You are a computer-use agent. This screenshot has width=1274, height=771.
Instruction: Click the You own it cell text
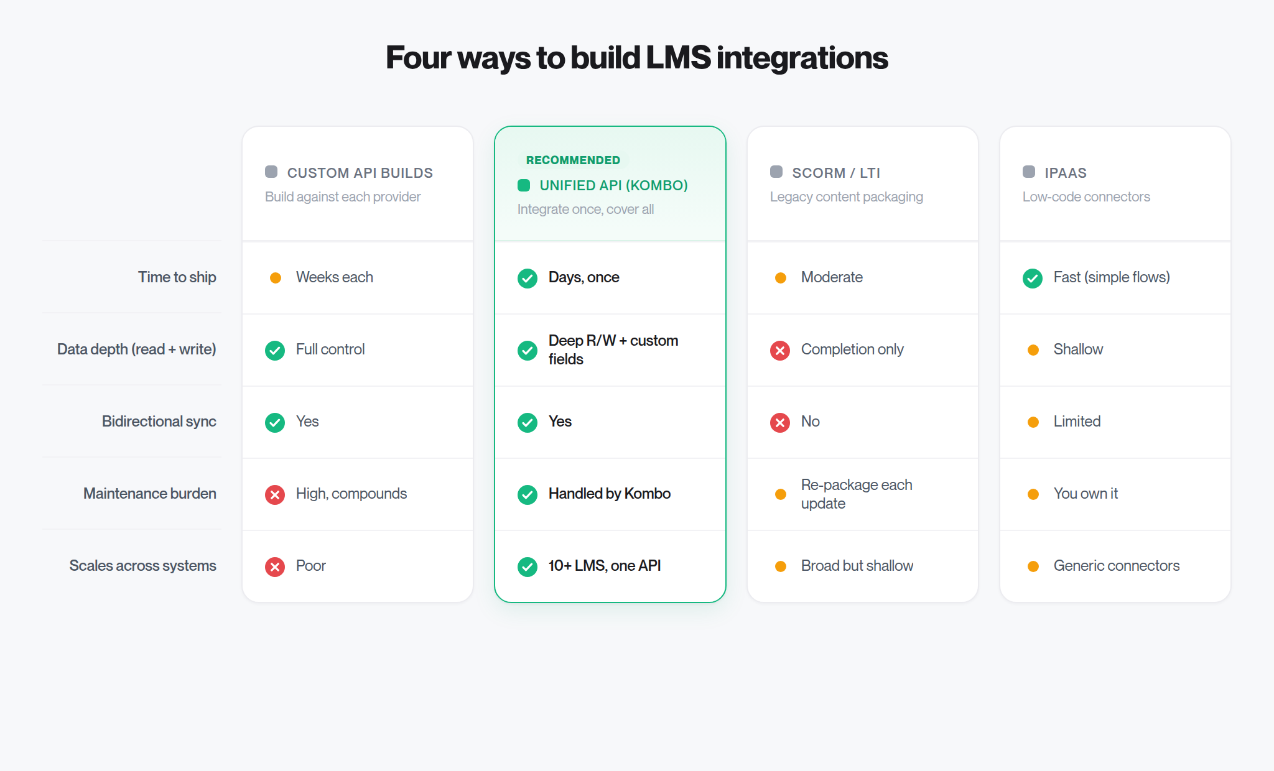point(1086,494)
